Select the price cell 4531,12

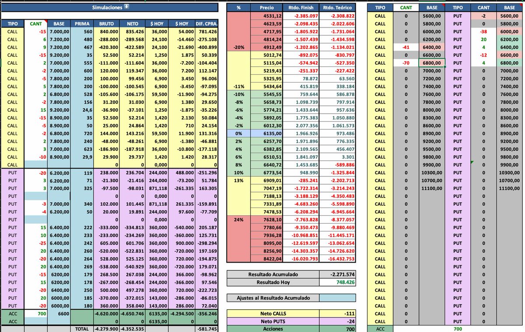click(266, 16)
